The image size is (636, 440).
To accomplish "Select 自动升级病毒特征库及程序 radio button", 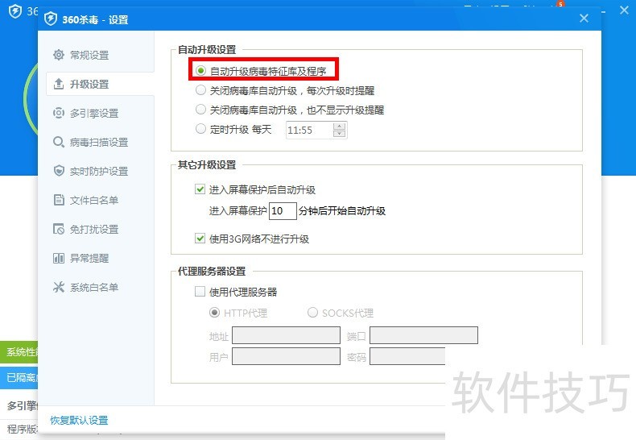I will pos(200,71).
